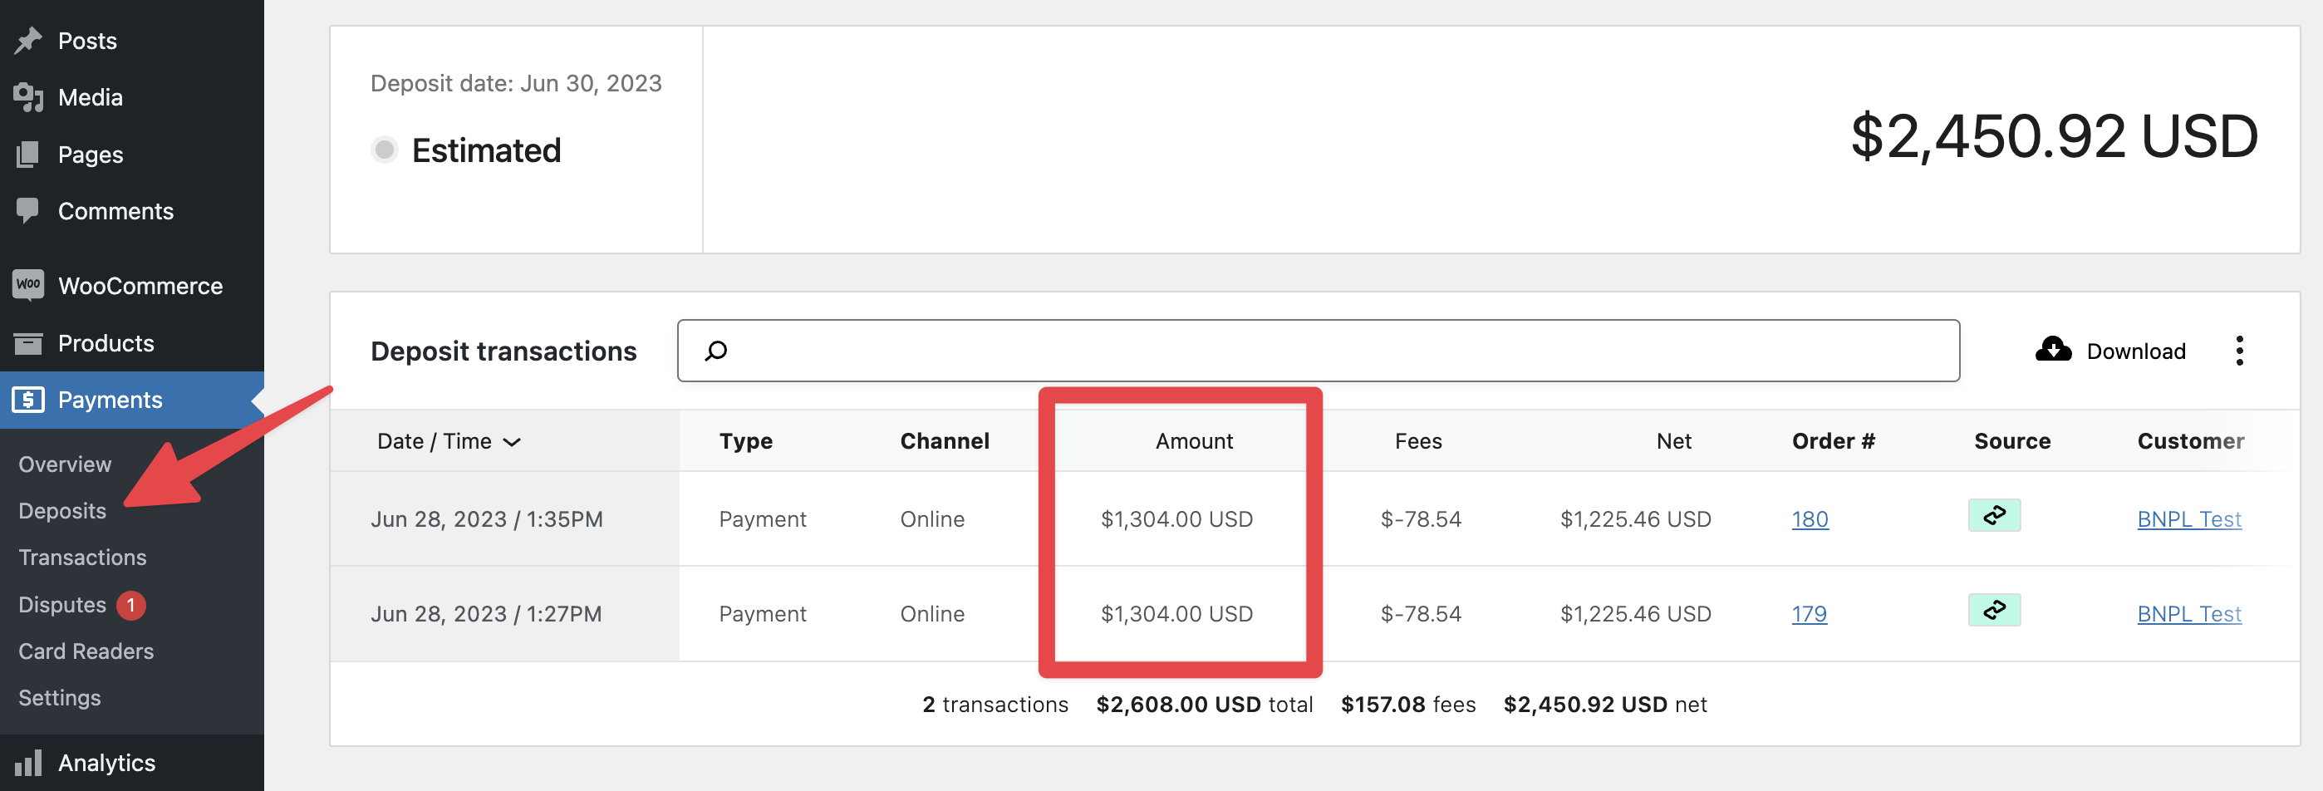This screenshot has height=791, width=2323.
Task: Click the Analytics bar chart icon
Action: point(28,763)
